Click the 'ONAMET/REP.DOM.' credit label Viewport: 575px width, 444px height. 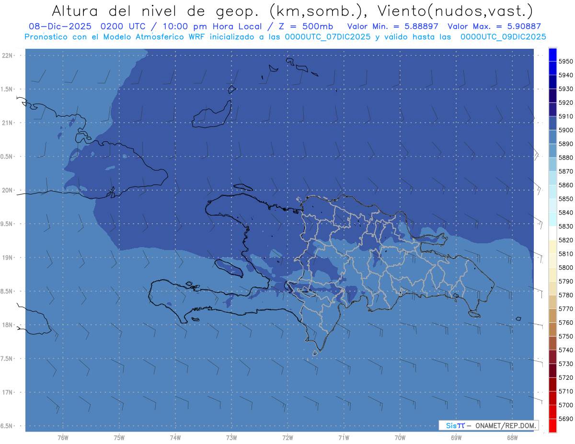point(505,425)
